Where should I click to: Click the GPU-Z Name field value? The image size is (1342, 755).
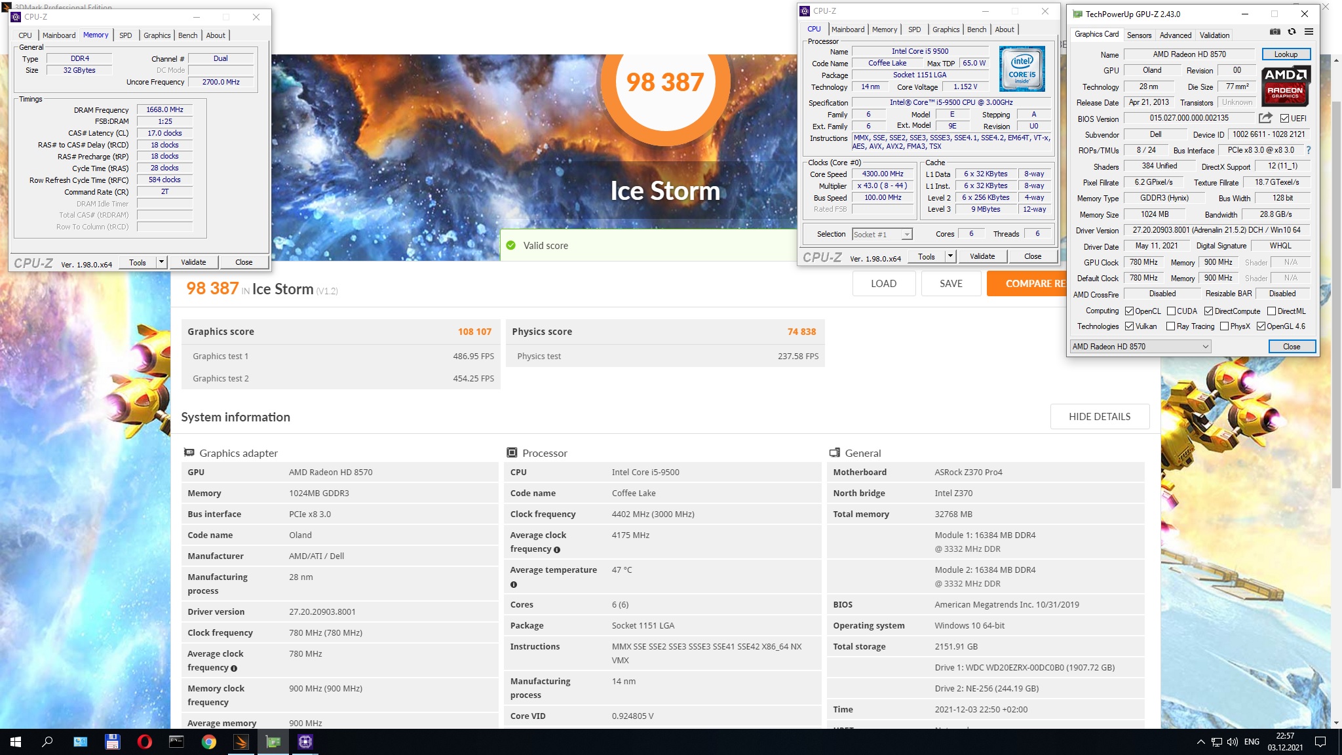(1189, 54)
